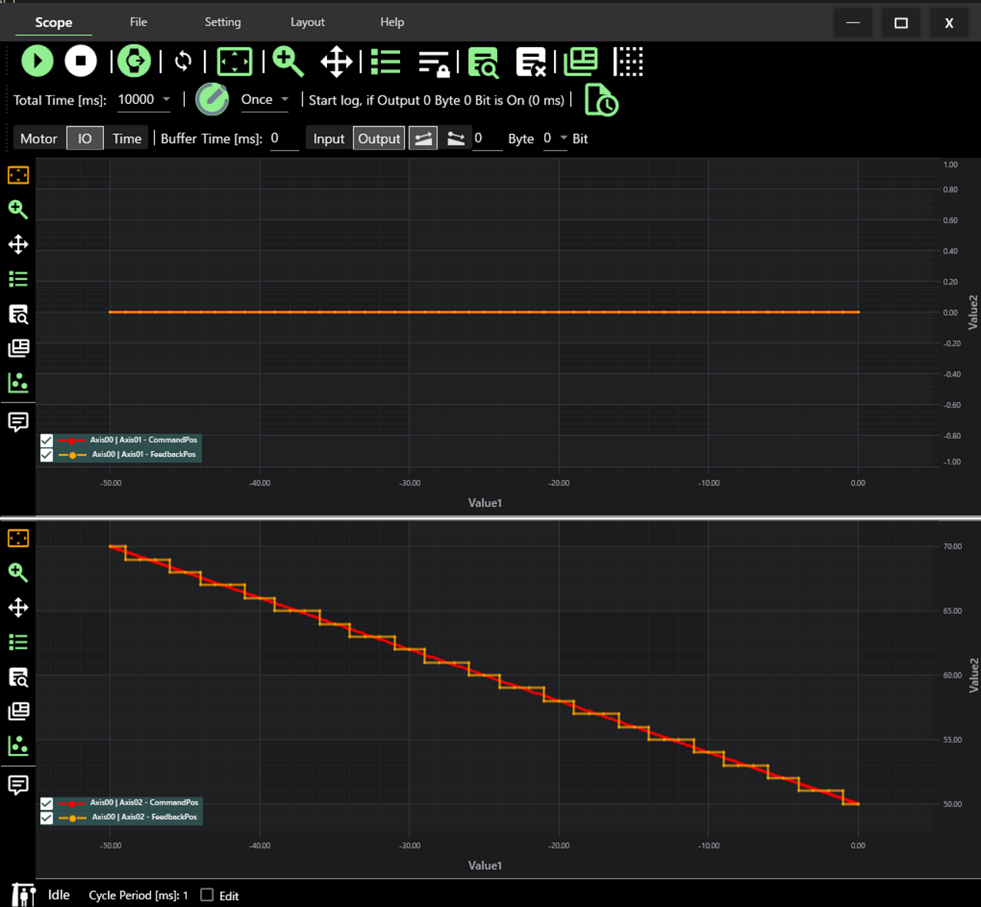The width and height of the screenshot is (981, 907).
Task: Enable the Edit checkbox in the status bar
Action: pyautogui.click(x=206, y=895)
